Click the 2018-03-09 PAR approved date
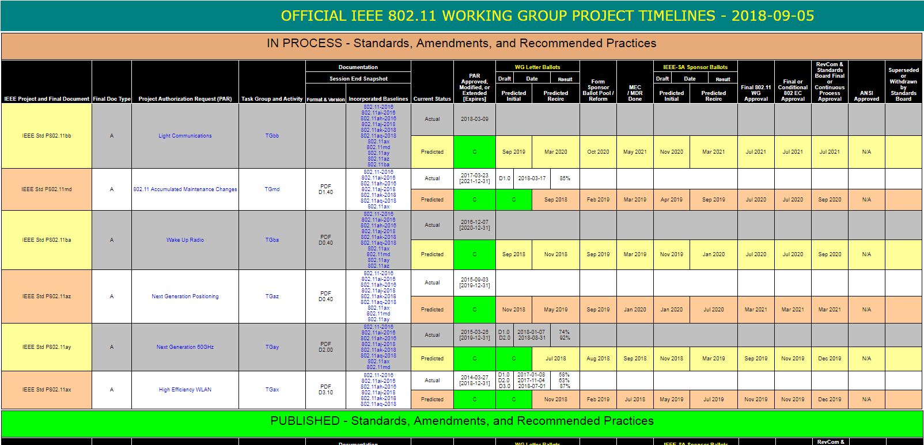 pos(475,119)
